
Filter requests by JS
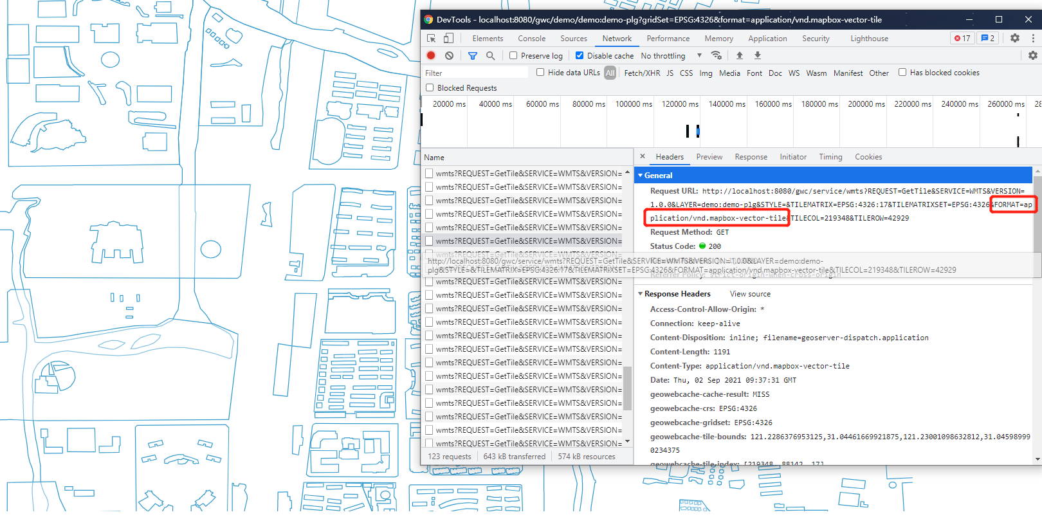[x=670, y=73]
